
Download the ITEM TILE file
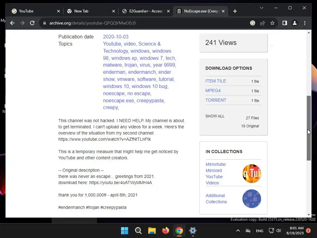point(216,81)
